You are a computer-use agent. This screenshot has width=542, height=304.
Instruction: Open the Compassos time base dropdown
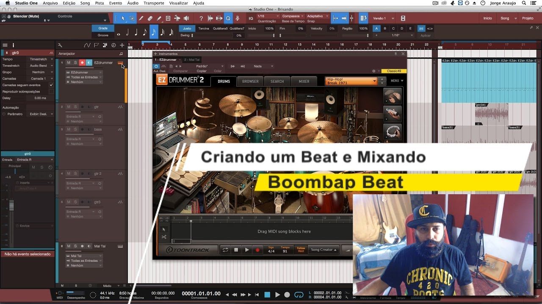[x=293, y=16]
